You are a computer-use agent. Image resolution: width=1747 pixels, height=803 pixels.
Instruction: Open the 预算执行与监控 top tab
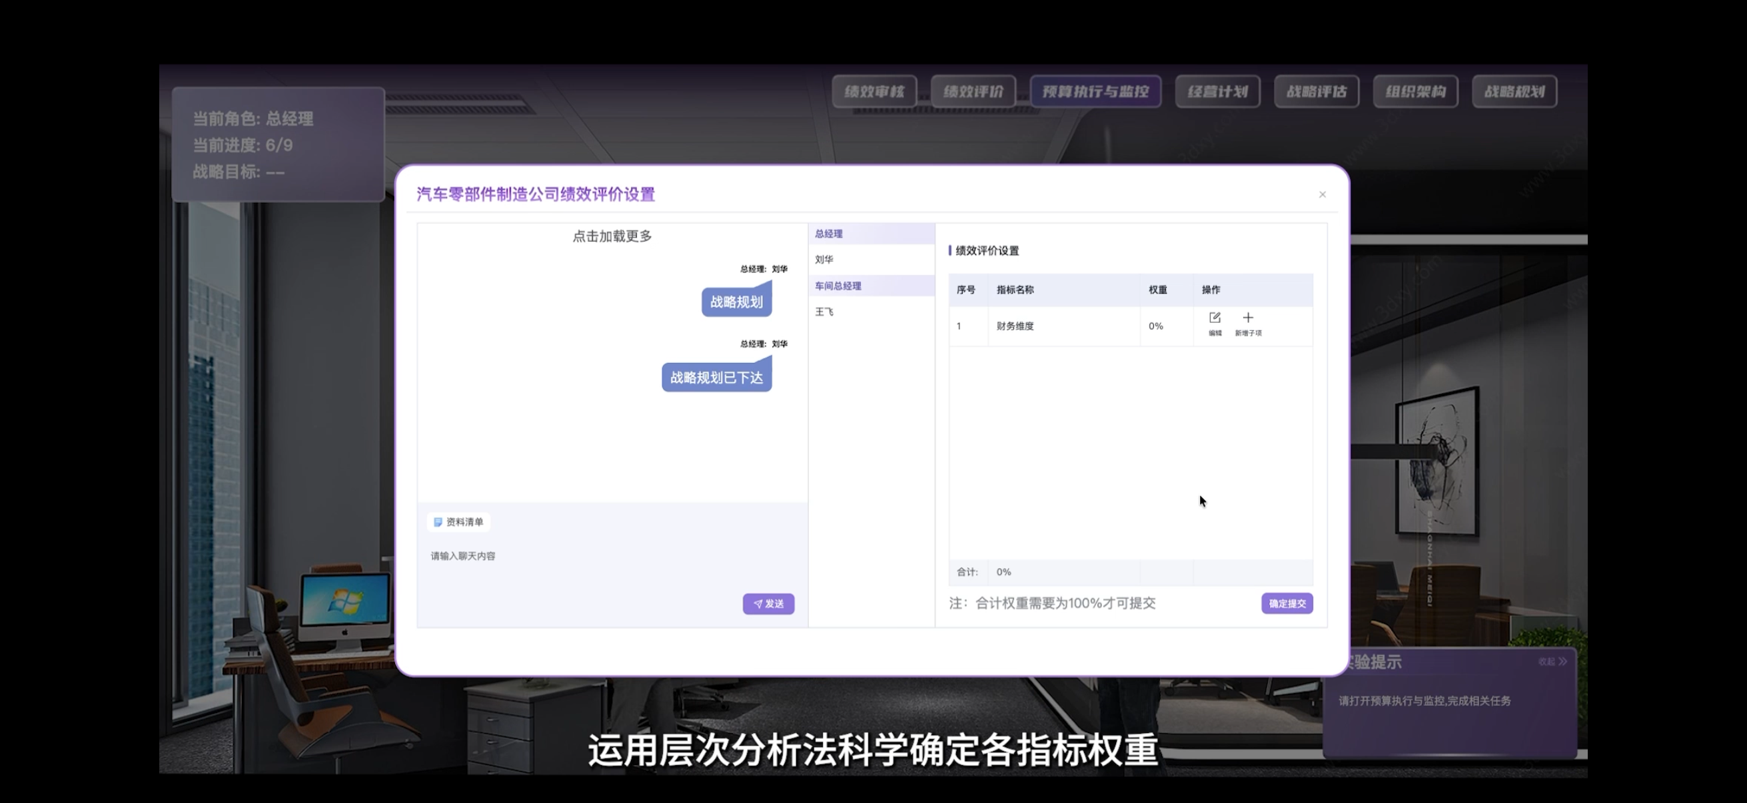pyautogui.click(x=1095, y=91)
